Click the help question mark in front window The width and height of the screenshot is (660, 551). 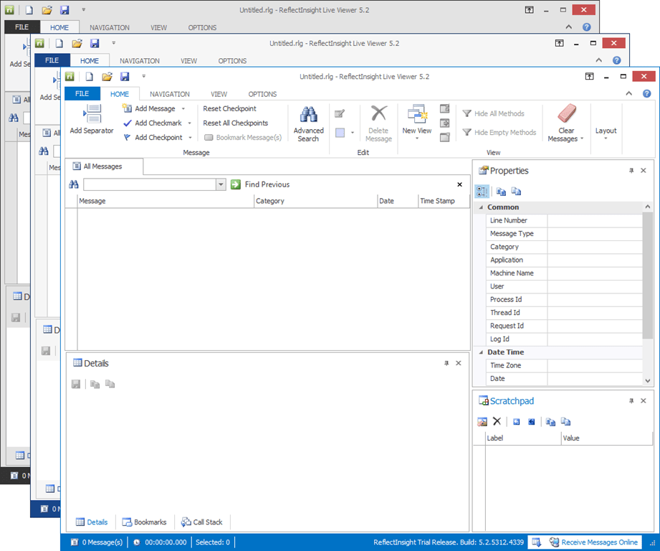click(647, 93)
